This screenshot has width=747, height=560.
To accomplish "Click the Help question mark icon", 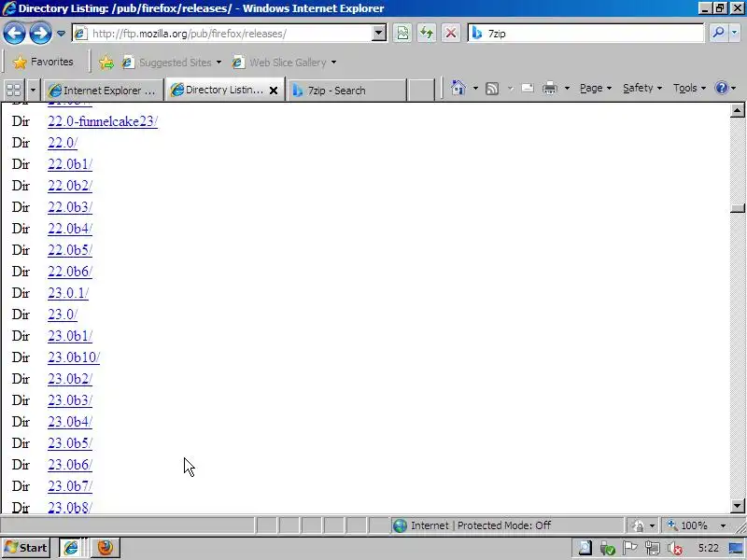I will click(x=722, y=88).
